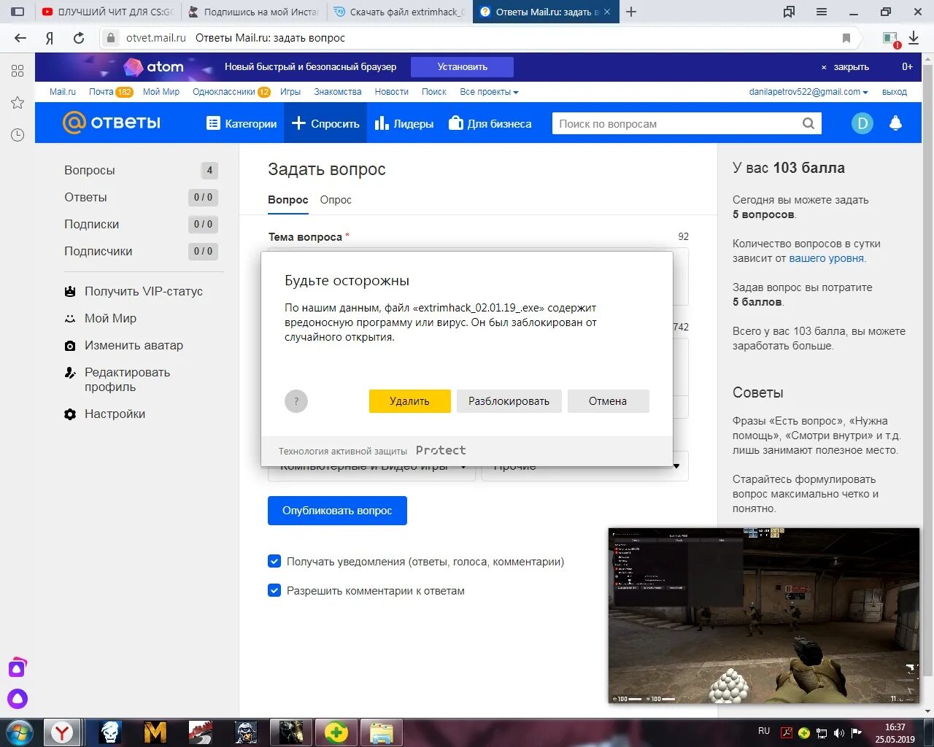The width and height of the screenshot is (934, 747).
Task: Reload the page with the refresh icon
Action: pos(79,38)
